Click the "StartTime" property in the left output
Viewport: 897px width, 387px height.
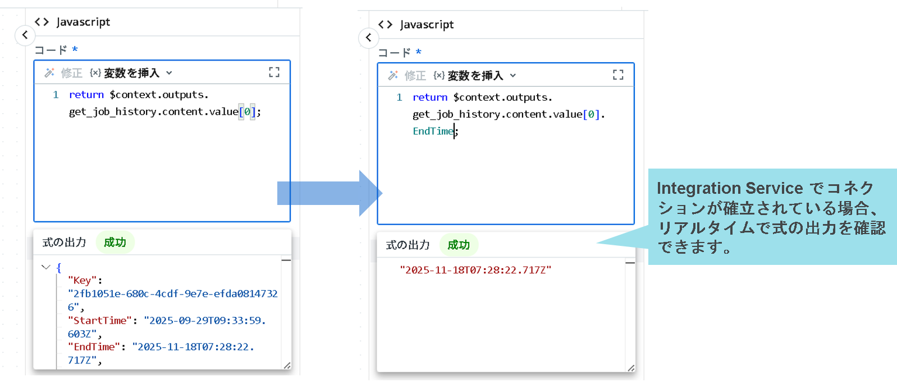click(x=100, y=320)
